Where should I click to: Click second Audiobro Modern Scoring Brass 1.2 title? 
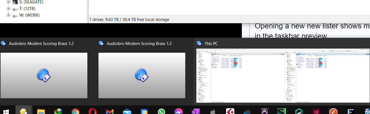[139, 43]
